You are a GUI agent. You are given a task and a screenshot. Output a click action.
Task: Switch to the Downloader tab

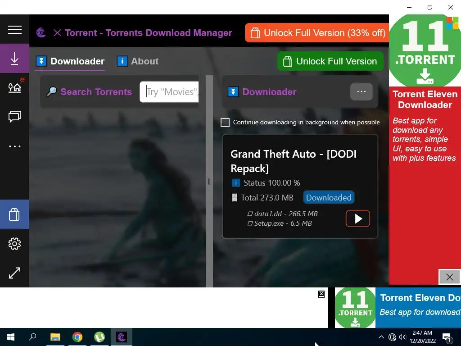[x=70, y=61]
